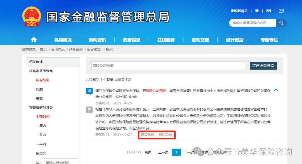
Task: Click the start date input field
Action: (x=61, y=161)
